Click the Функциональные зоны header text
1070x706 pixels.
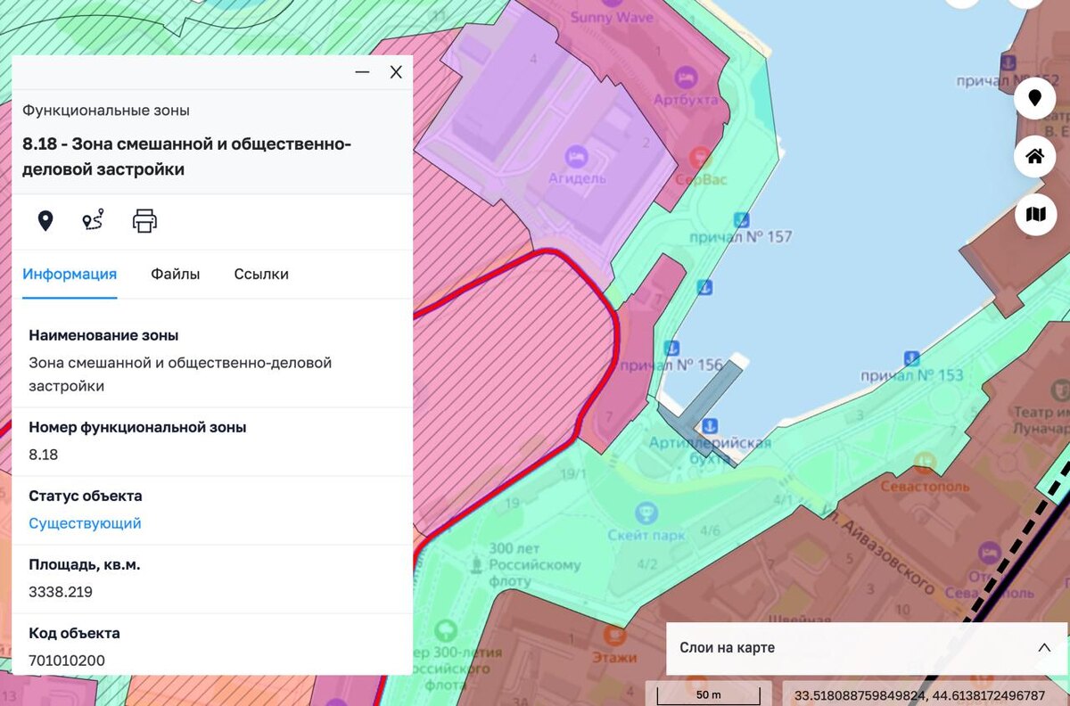[x=106, y=111]
